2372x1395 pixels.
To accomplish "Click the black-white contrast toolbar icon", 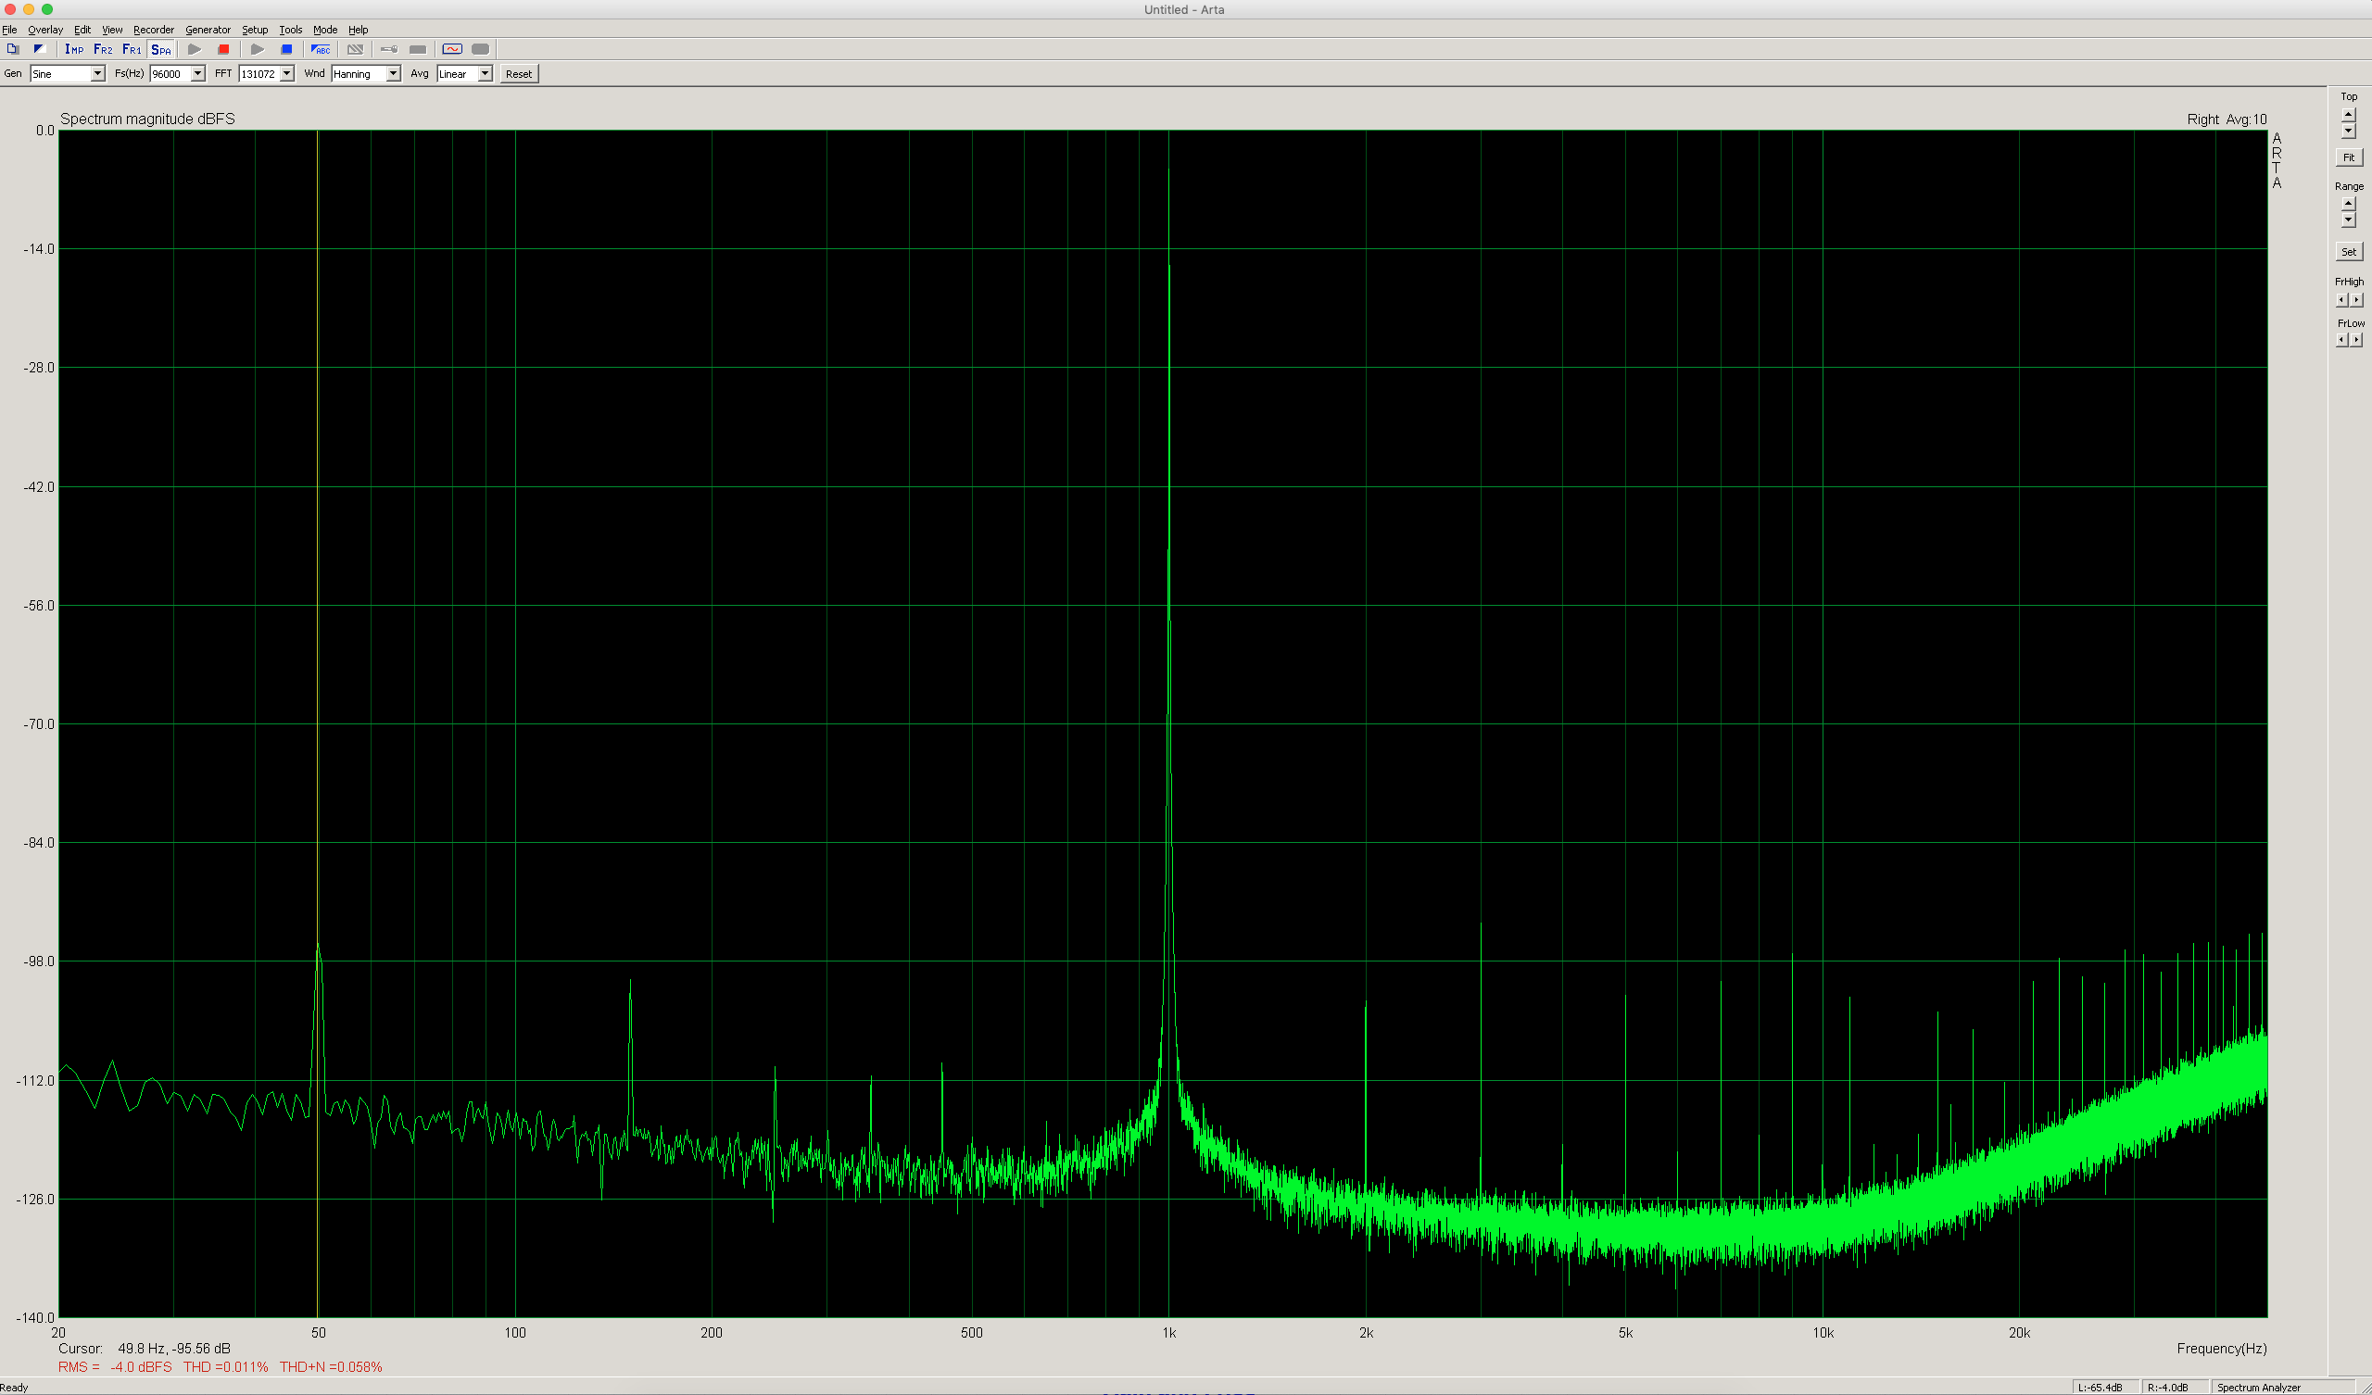I will click(40, 49).
